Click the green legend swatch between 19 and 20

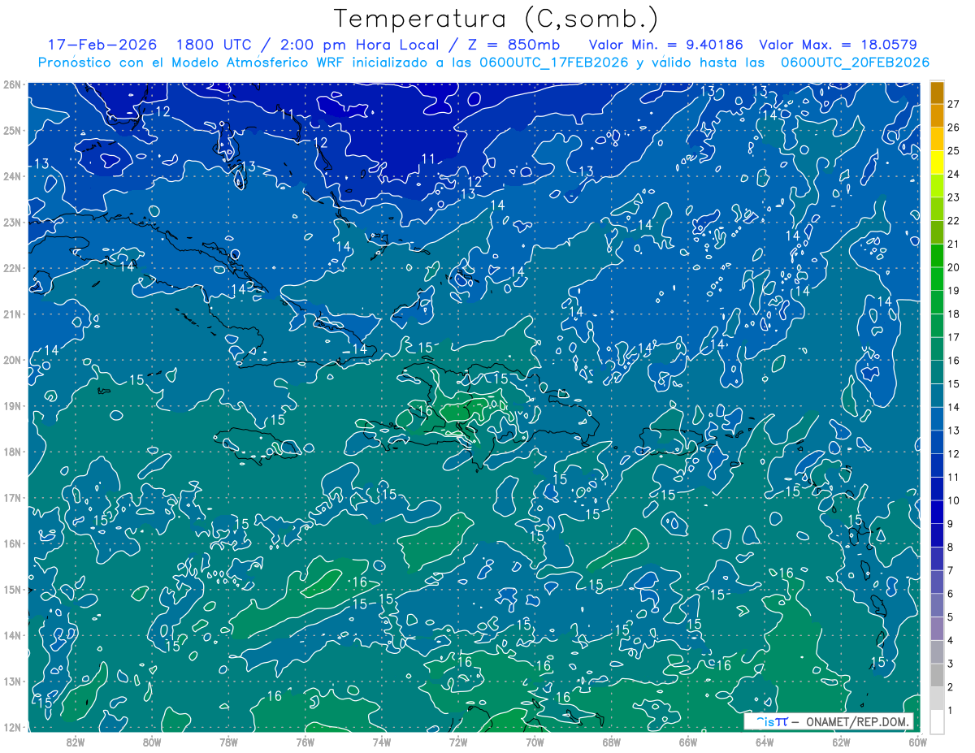click(937, 279)
